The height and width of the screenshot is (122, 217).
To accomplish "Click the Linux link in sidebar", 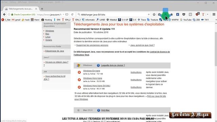I will pyautogui.click(x=48, y=37).
